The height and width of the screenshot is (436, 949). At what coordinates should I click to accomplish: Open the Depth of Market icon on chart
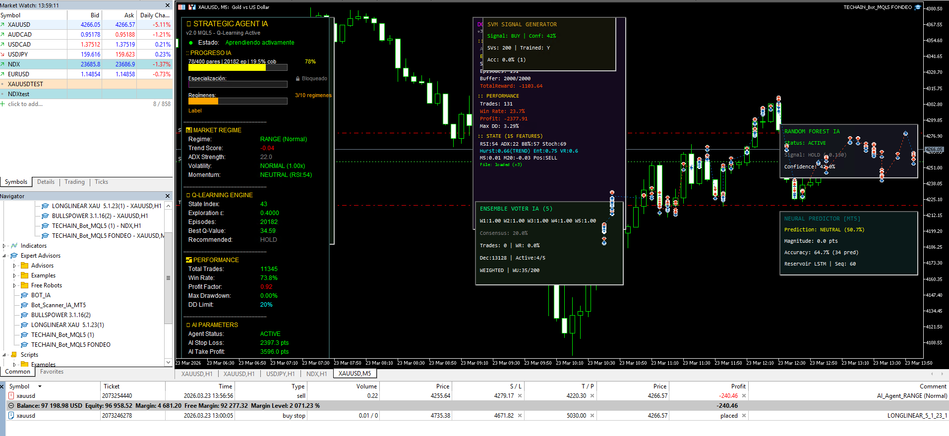[182, 7]
